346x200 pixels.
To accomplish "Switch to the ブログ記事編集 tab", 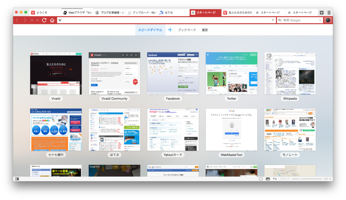I will [x=110, y=13].
